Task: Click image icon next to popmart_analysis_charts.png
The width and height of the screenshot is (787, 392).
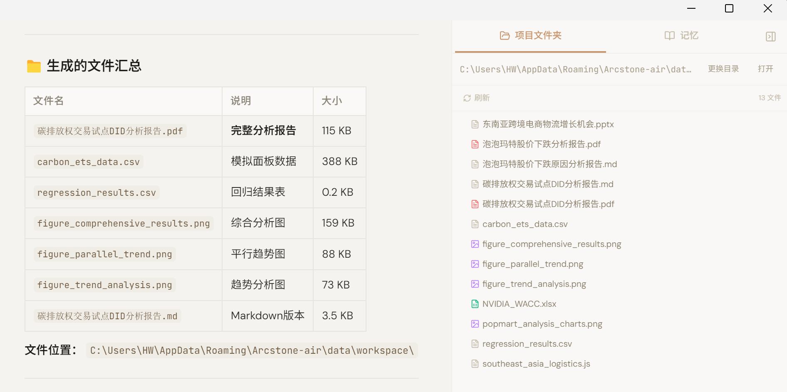Action: (475, 324)
